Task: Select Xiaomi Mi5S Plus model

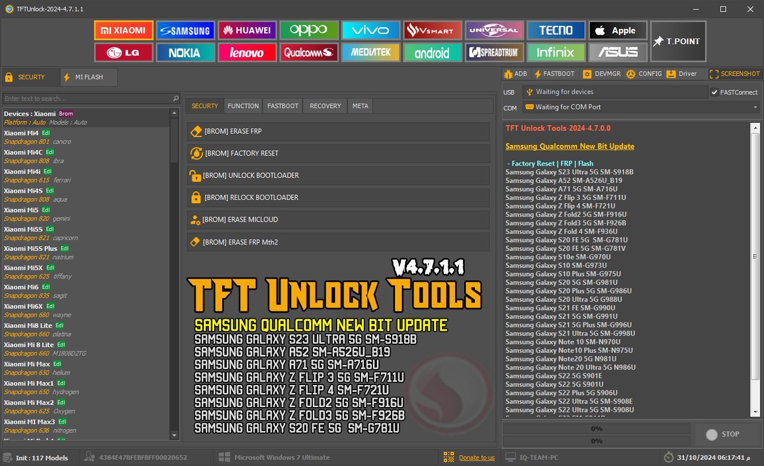Action: pos(86,253)
